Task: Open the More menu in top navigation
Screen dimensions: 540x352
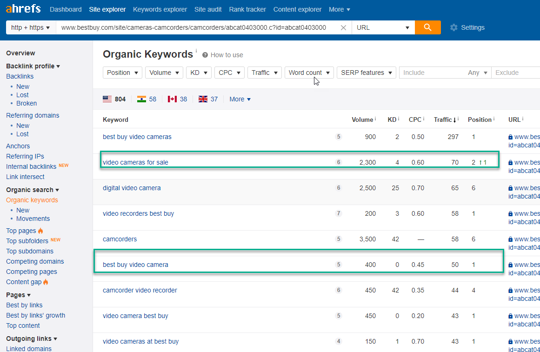Action: click(x=340, y=9)
